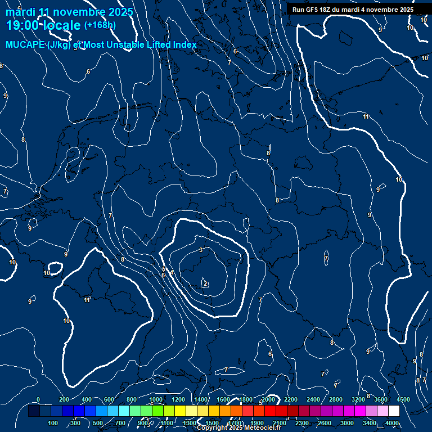The width and height of the screenshot is (432, 432).
Task: Select the darkest navy swatch at the legend's start
Action: pyautogui.click(x=34, y=411)
